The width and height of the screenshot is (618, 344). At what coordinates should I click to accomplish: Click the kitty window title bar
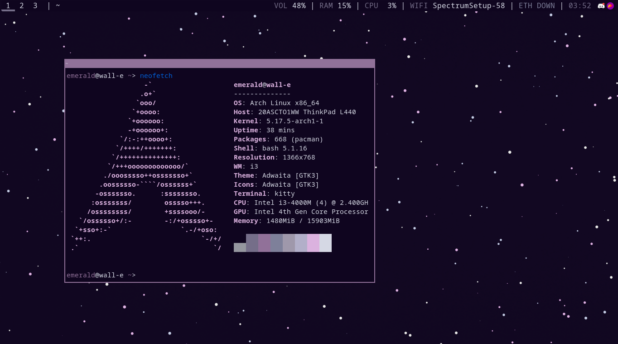click(x=219, y=63)
